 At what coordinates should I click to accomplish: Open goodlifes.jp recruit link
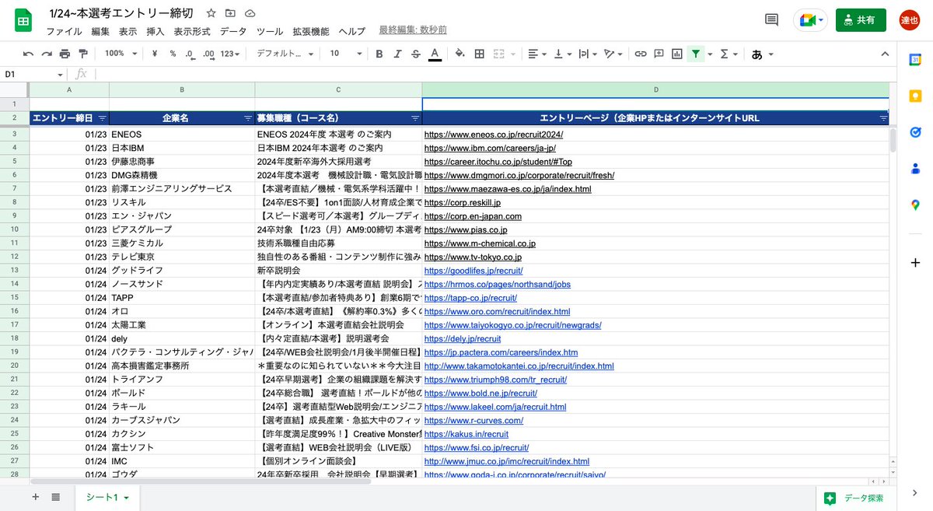click(x=473, y=271)
